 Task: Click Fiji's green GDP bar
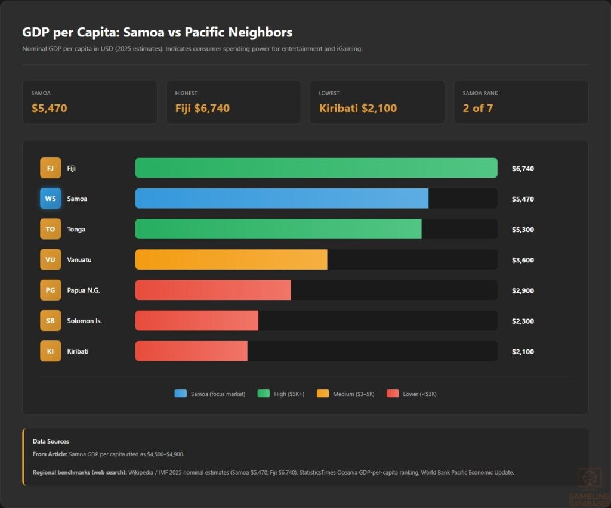click(x=316, y=168)
